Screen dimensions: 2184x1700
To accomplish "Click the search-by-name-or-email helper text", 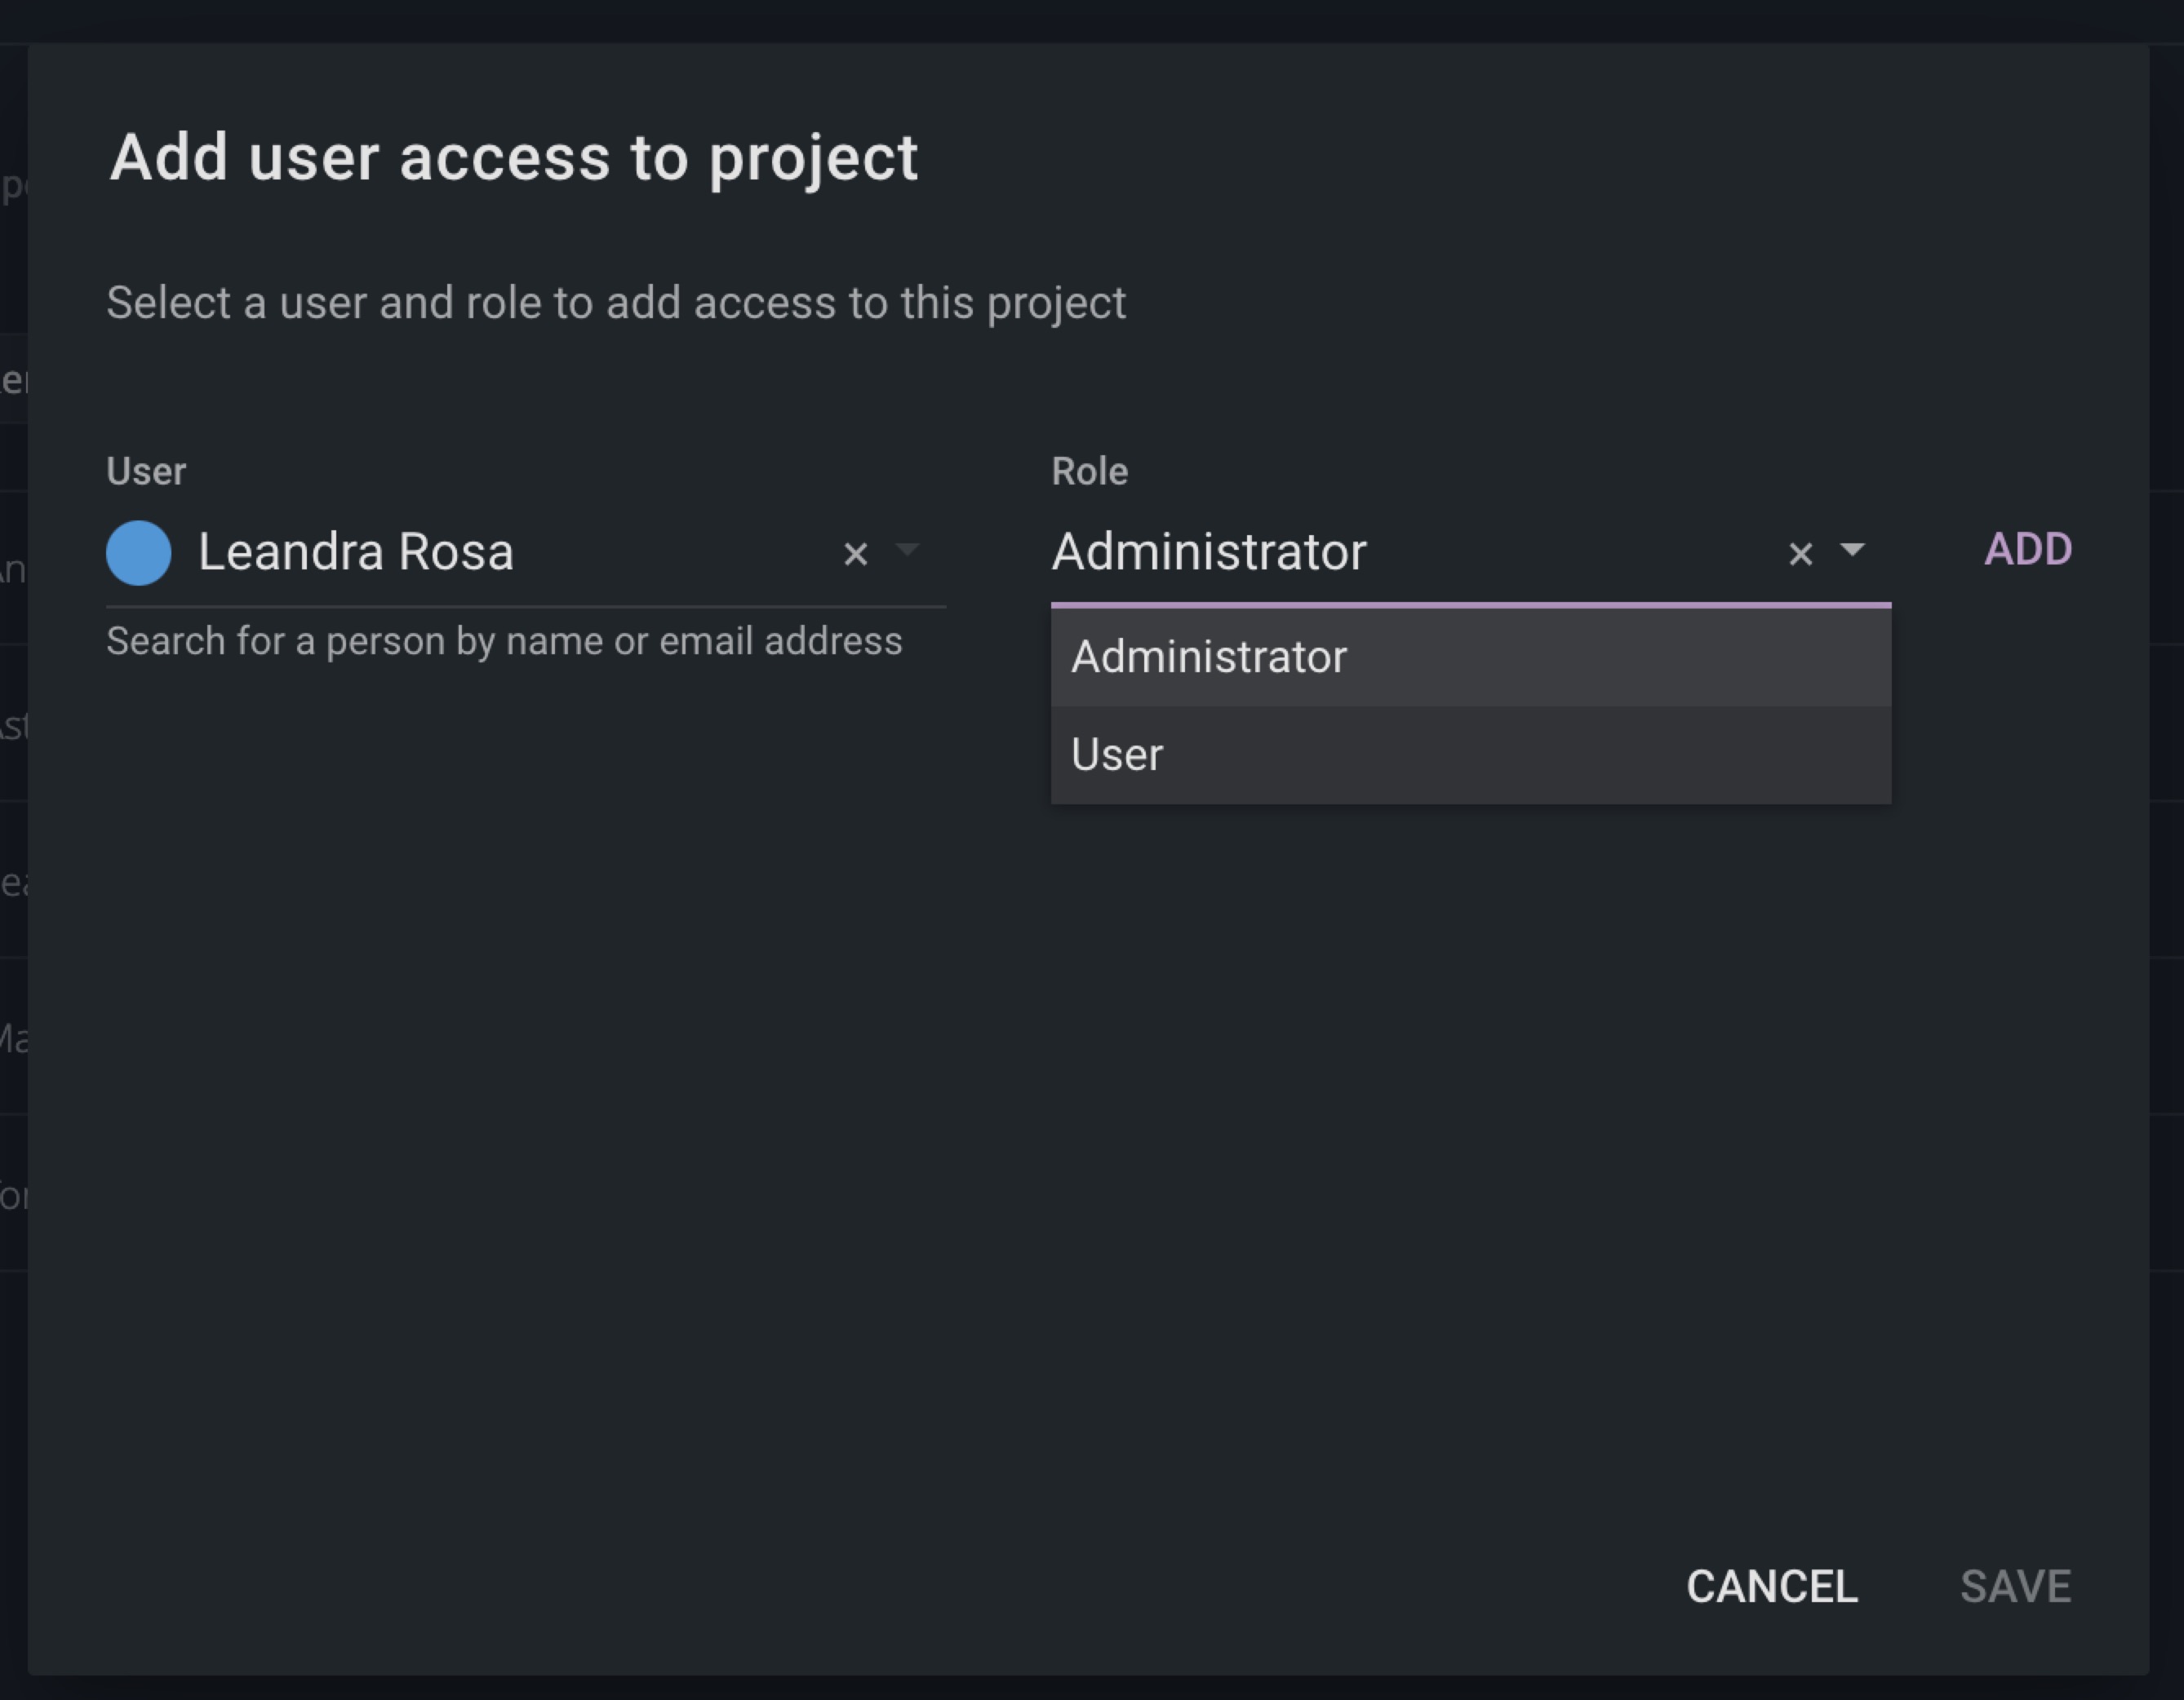I will 504,642.
